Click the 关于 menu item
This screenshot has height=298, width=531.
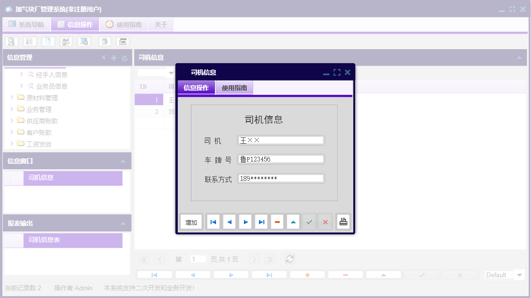coord(160,24)
